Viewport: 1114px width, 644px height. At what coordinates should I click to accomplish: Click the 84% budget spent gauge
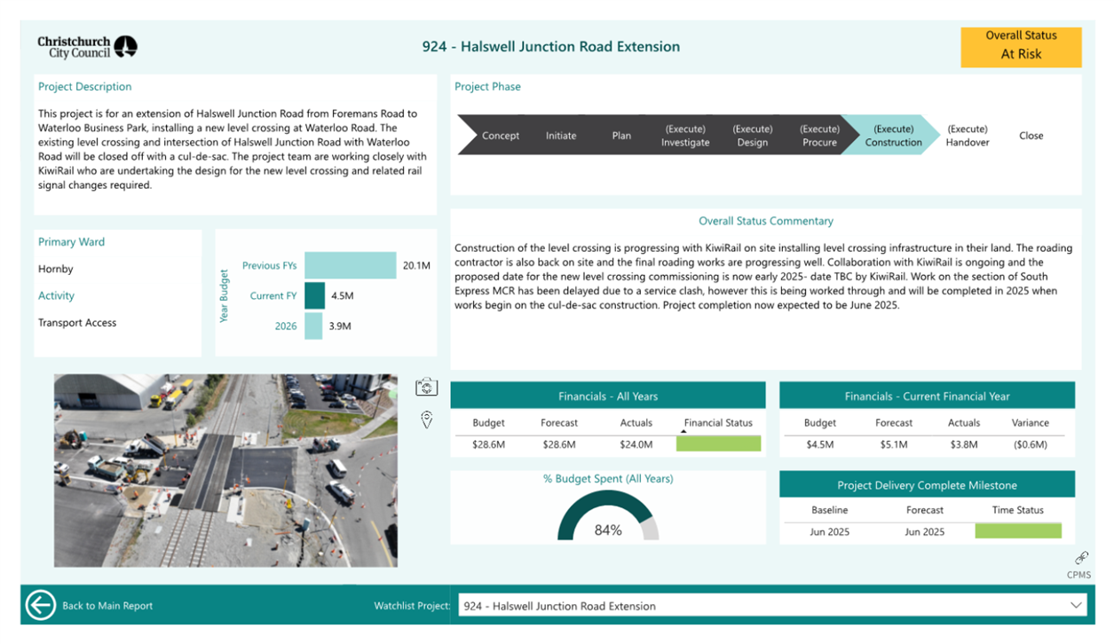pyautogui.click(x=608, y=516)
